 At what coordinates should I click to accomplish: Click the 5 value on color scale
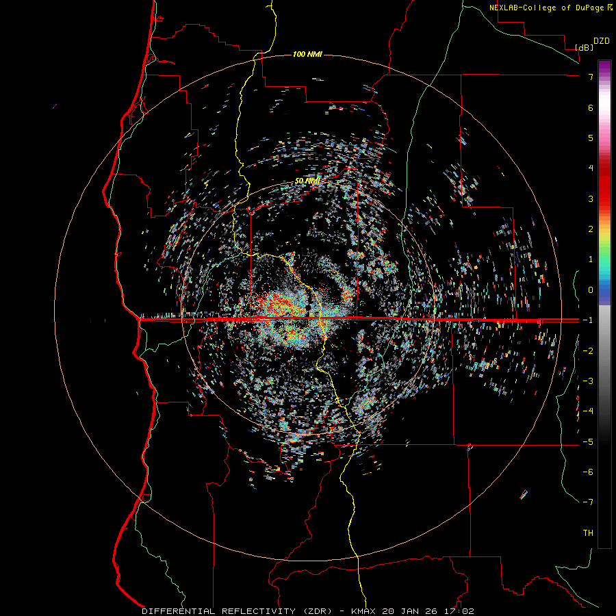pos(591,138)
